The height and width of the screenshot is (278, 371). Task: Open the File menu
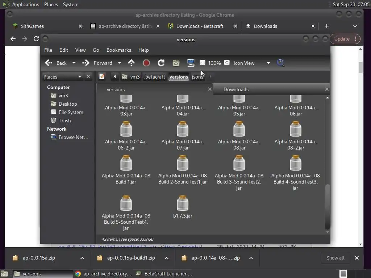tap(48, 50)
